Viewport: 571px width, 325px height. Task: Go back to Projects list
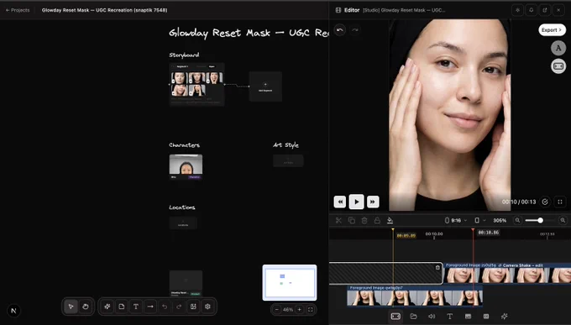pyautogui.click(x=18, y=10)
